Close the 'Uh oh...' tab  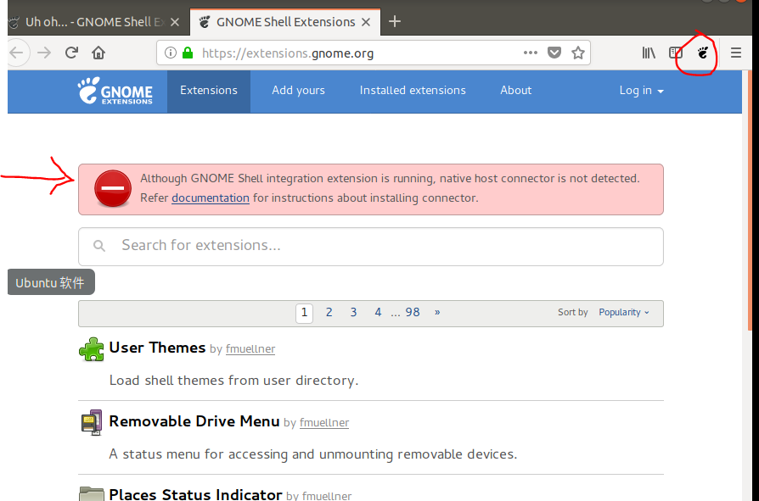tap(175, 22)
